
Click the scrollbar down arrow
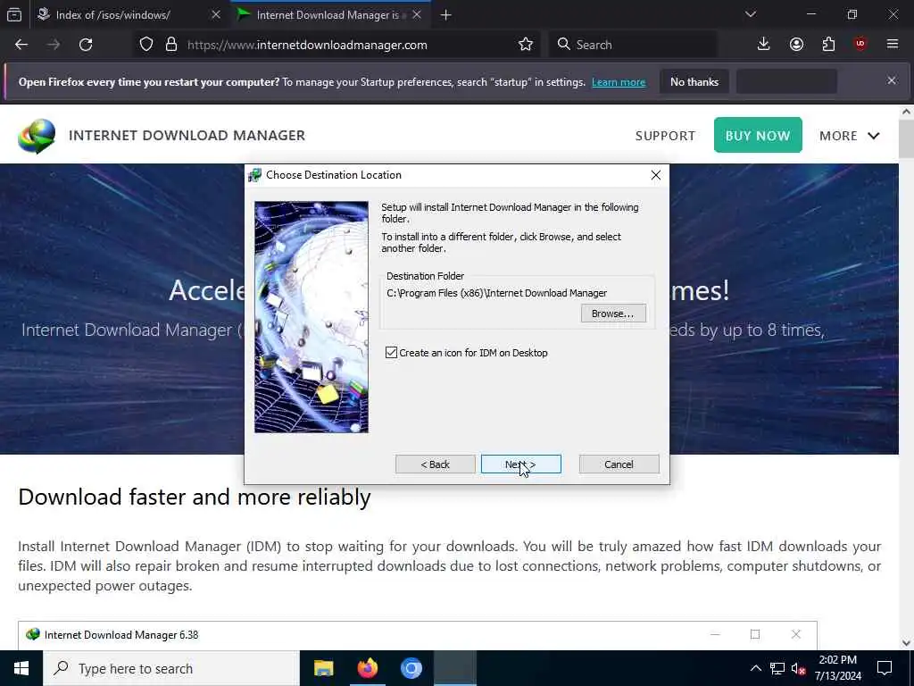click(906, 643)
